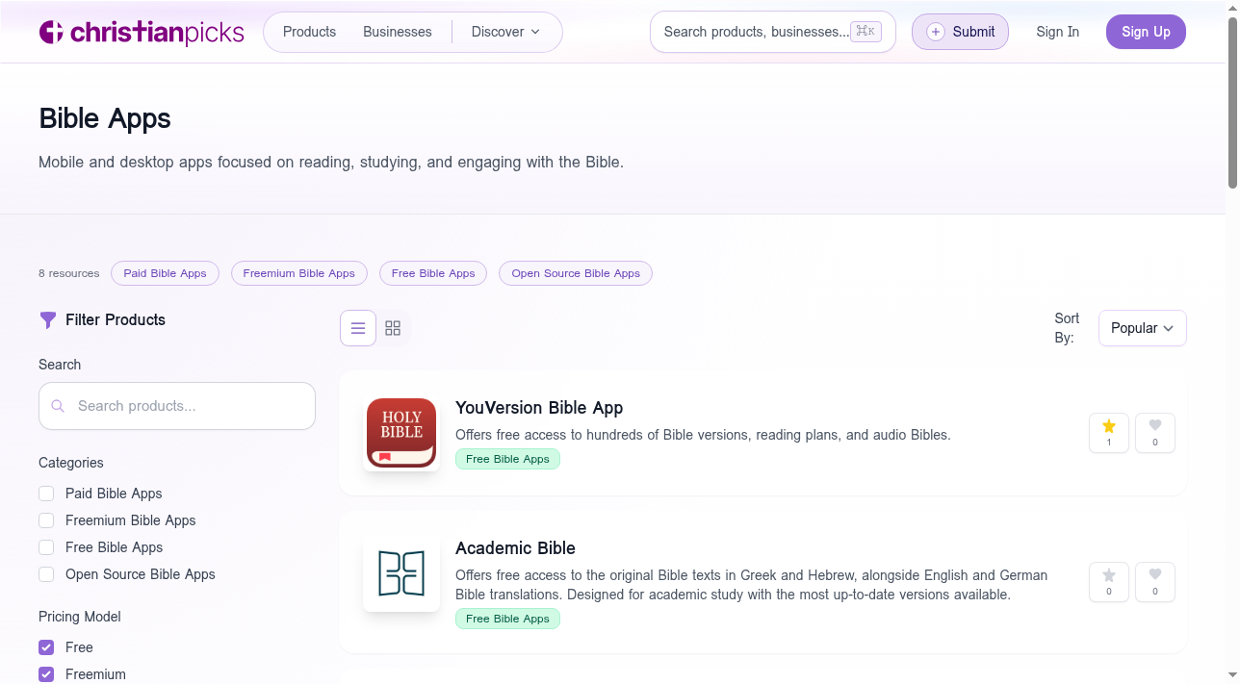This screenshot has height=684, width=1240.
Task: Select Freemium Bible Apps filter chip
Action: tap(299, 273)
